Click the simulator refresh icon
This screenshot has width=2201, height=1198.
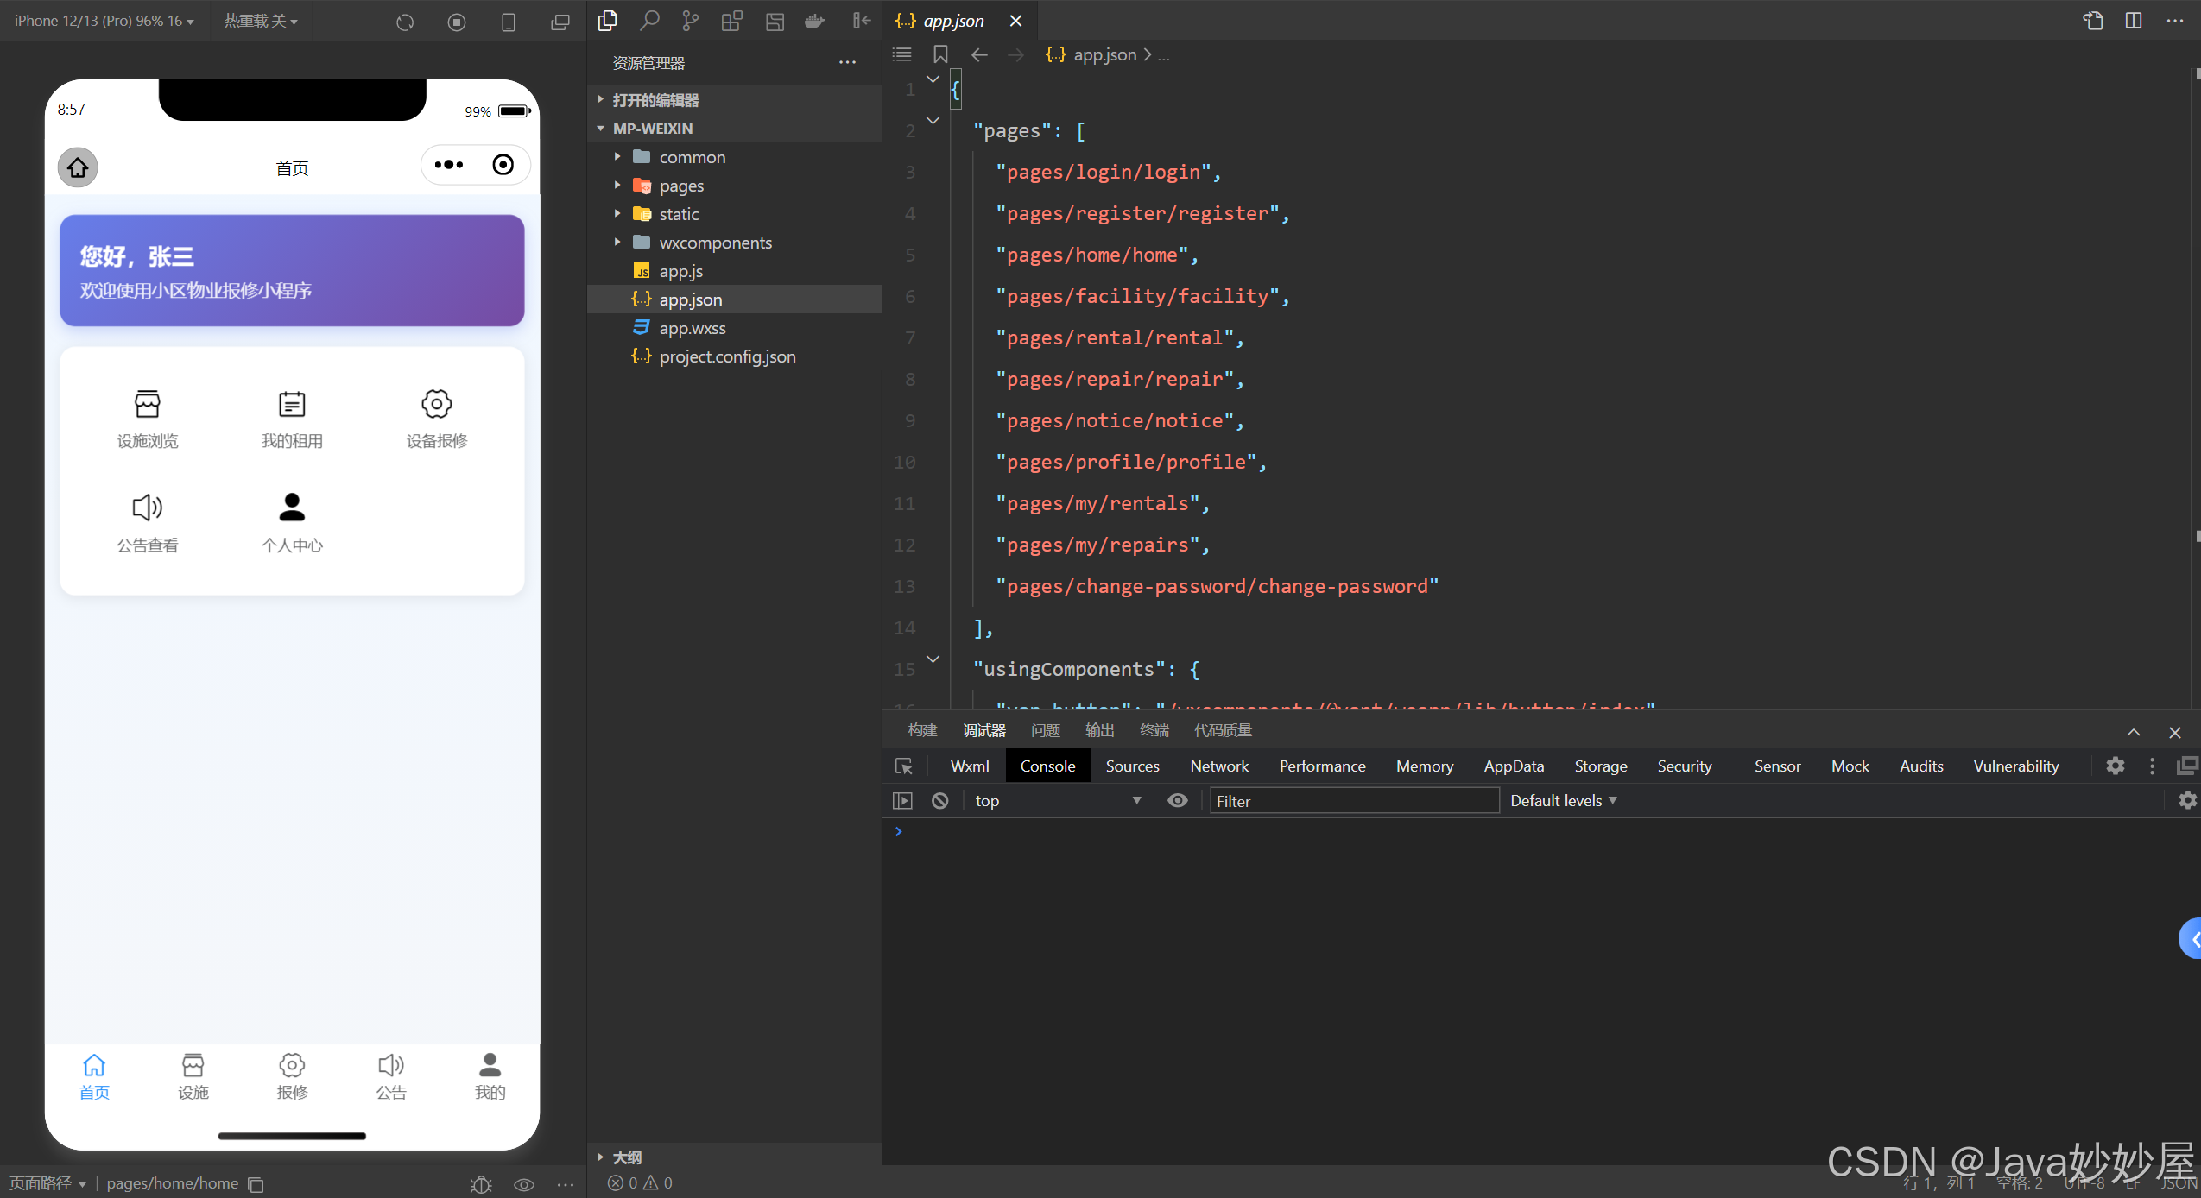pos(405,22)
